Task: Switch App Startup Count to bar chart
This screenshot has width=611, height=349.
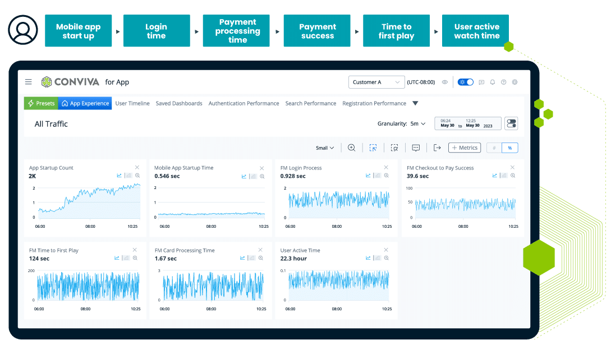Action: coord(127,176)
